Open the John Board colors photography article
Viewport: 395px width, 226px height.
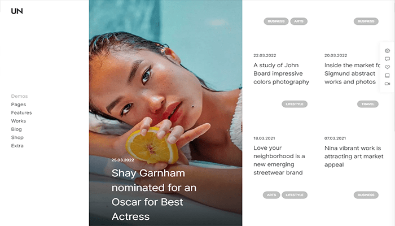pos(281,73)
